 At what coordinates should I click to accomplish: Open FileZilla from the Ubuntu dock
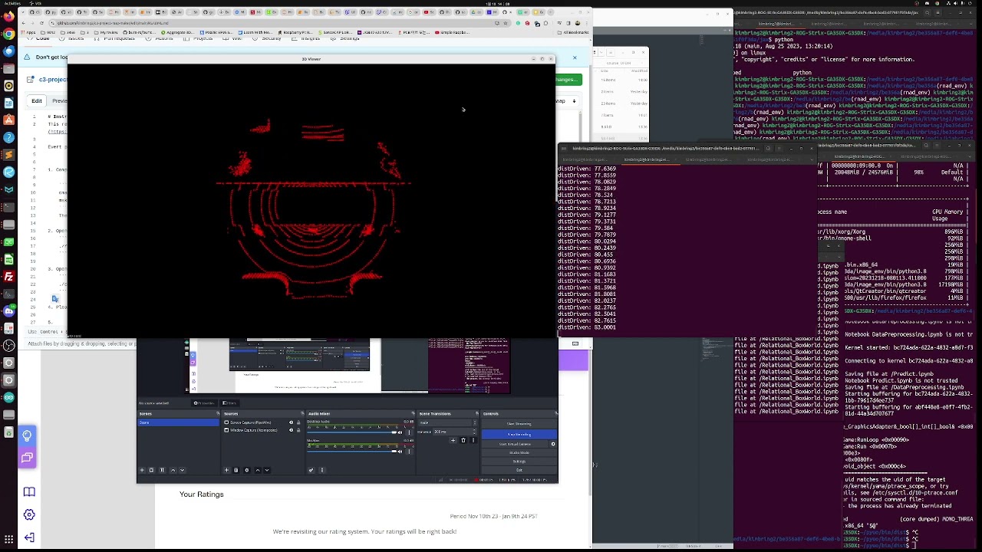click(x=8, y=277)
